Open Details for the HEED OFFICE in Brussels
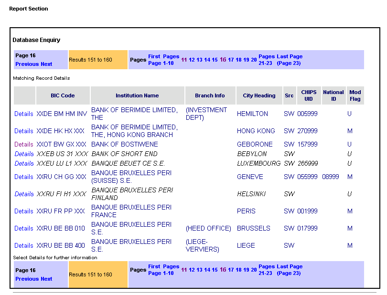This screenshot has width=387, height=295. tap(23, 228)
